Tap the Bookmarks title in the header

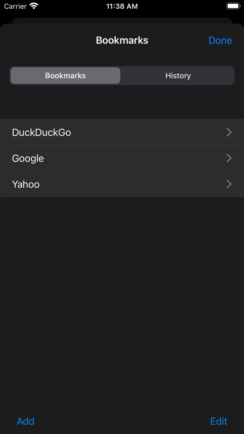pyautogui.click(x=122, y=40)
